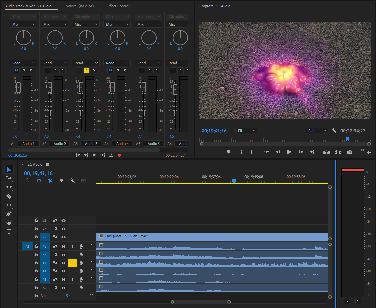
Task: Open the Read automation mode dropdown
Action: click(x=23, y=63)
